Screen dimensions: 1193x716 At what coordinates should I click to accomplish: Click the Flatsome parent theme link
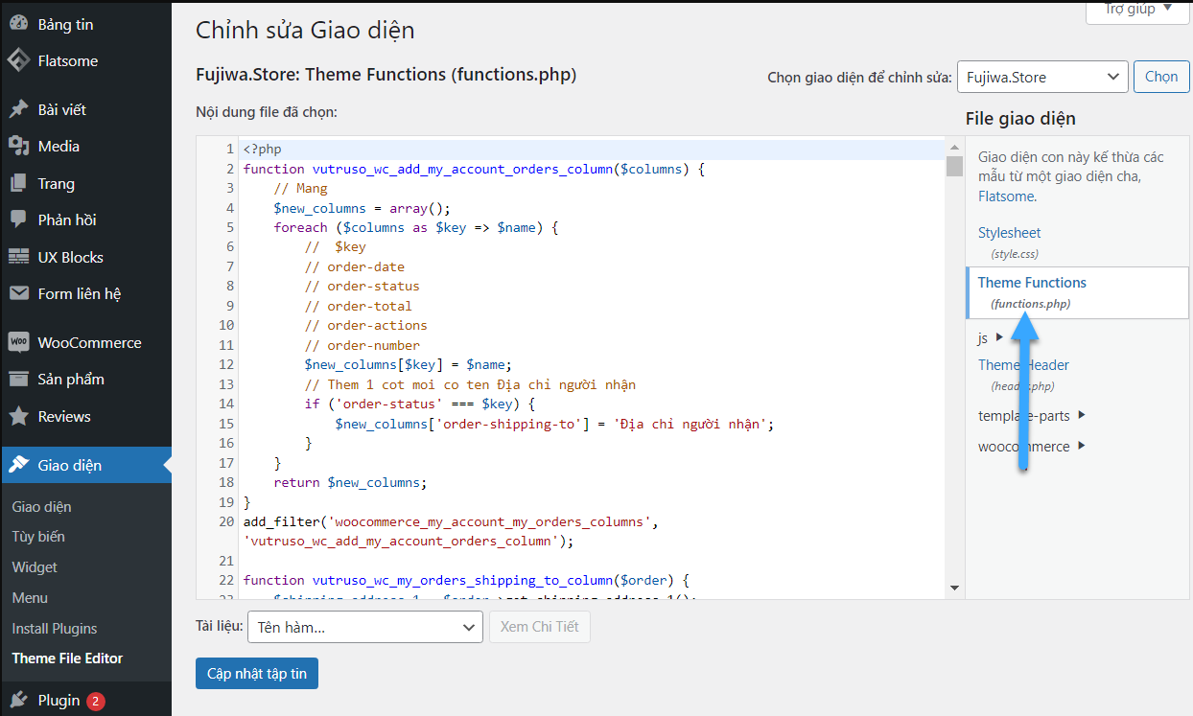[x=1006, y=196]
